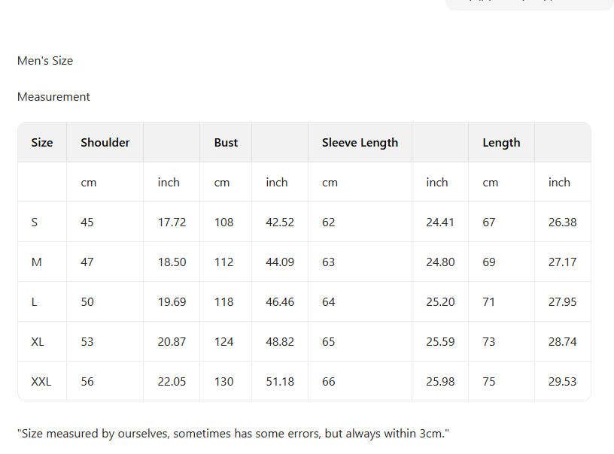Click the Men's Size heading text
Image resolution: width=614 pixels, height=454 pixels.
tap(45, 61)
